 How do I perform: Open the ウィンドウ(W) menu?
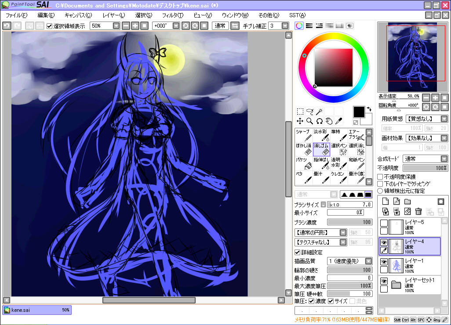(x=235, y=15)
